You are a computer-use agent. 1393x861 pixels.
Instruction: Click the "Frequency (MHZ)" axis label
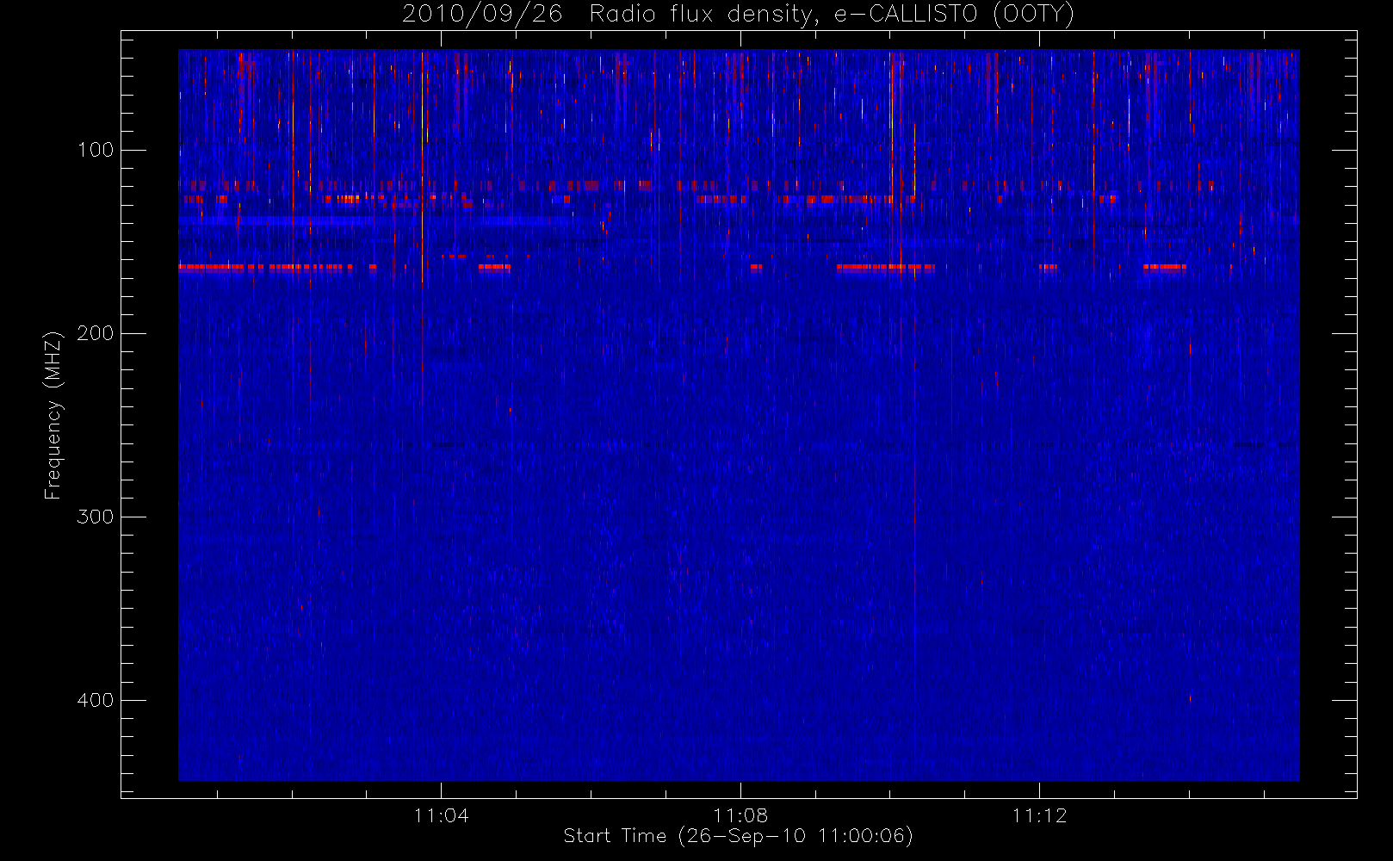(x=53, y=415)
